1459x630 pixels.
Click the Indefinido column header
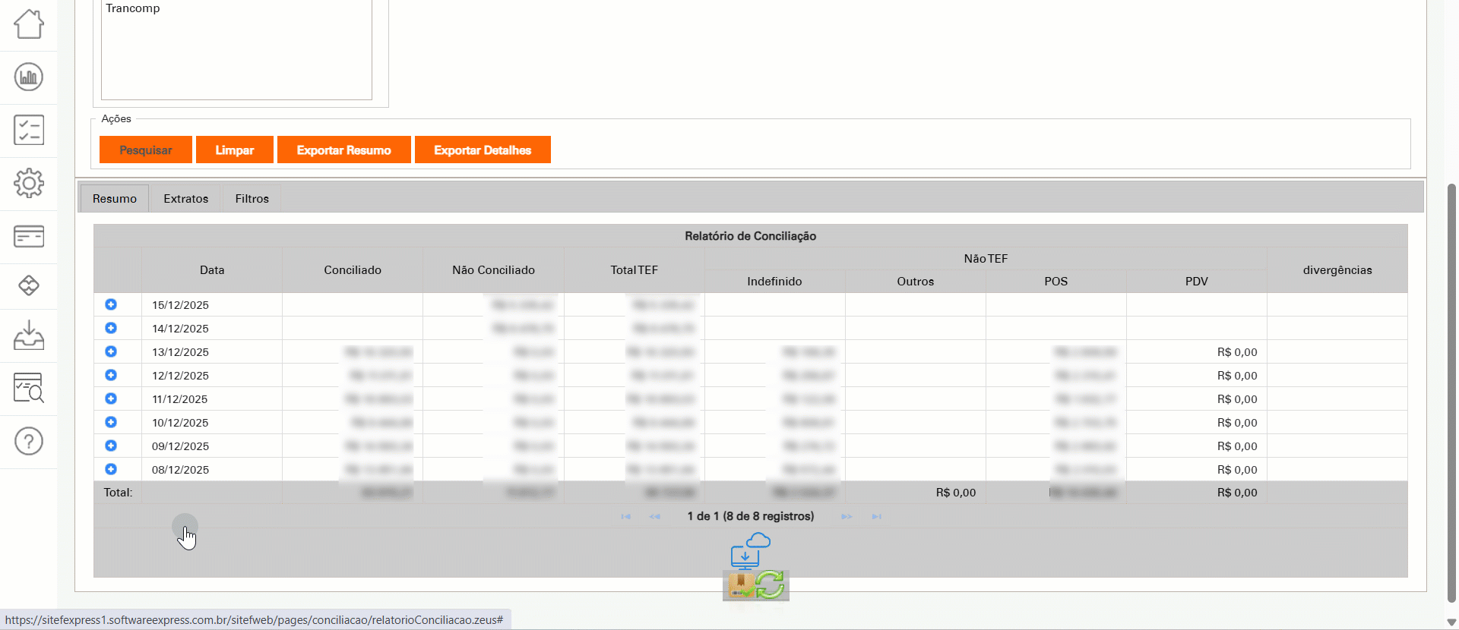pyautogui.click(x=774, y=281)
